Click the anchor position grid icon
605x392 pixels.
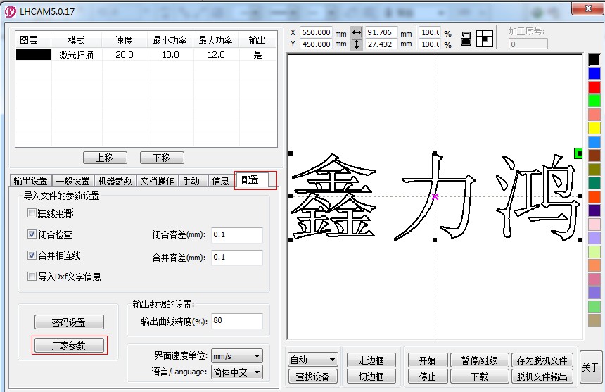tap(485, 39)
